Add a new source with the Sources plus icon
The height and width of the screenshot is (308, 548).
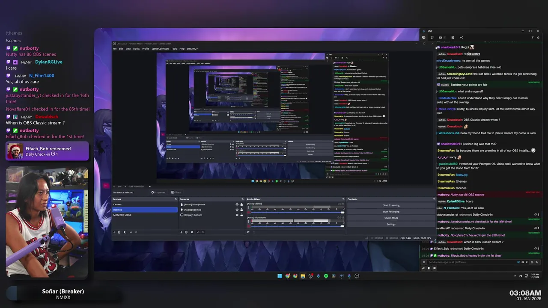pos(181,232)
